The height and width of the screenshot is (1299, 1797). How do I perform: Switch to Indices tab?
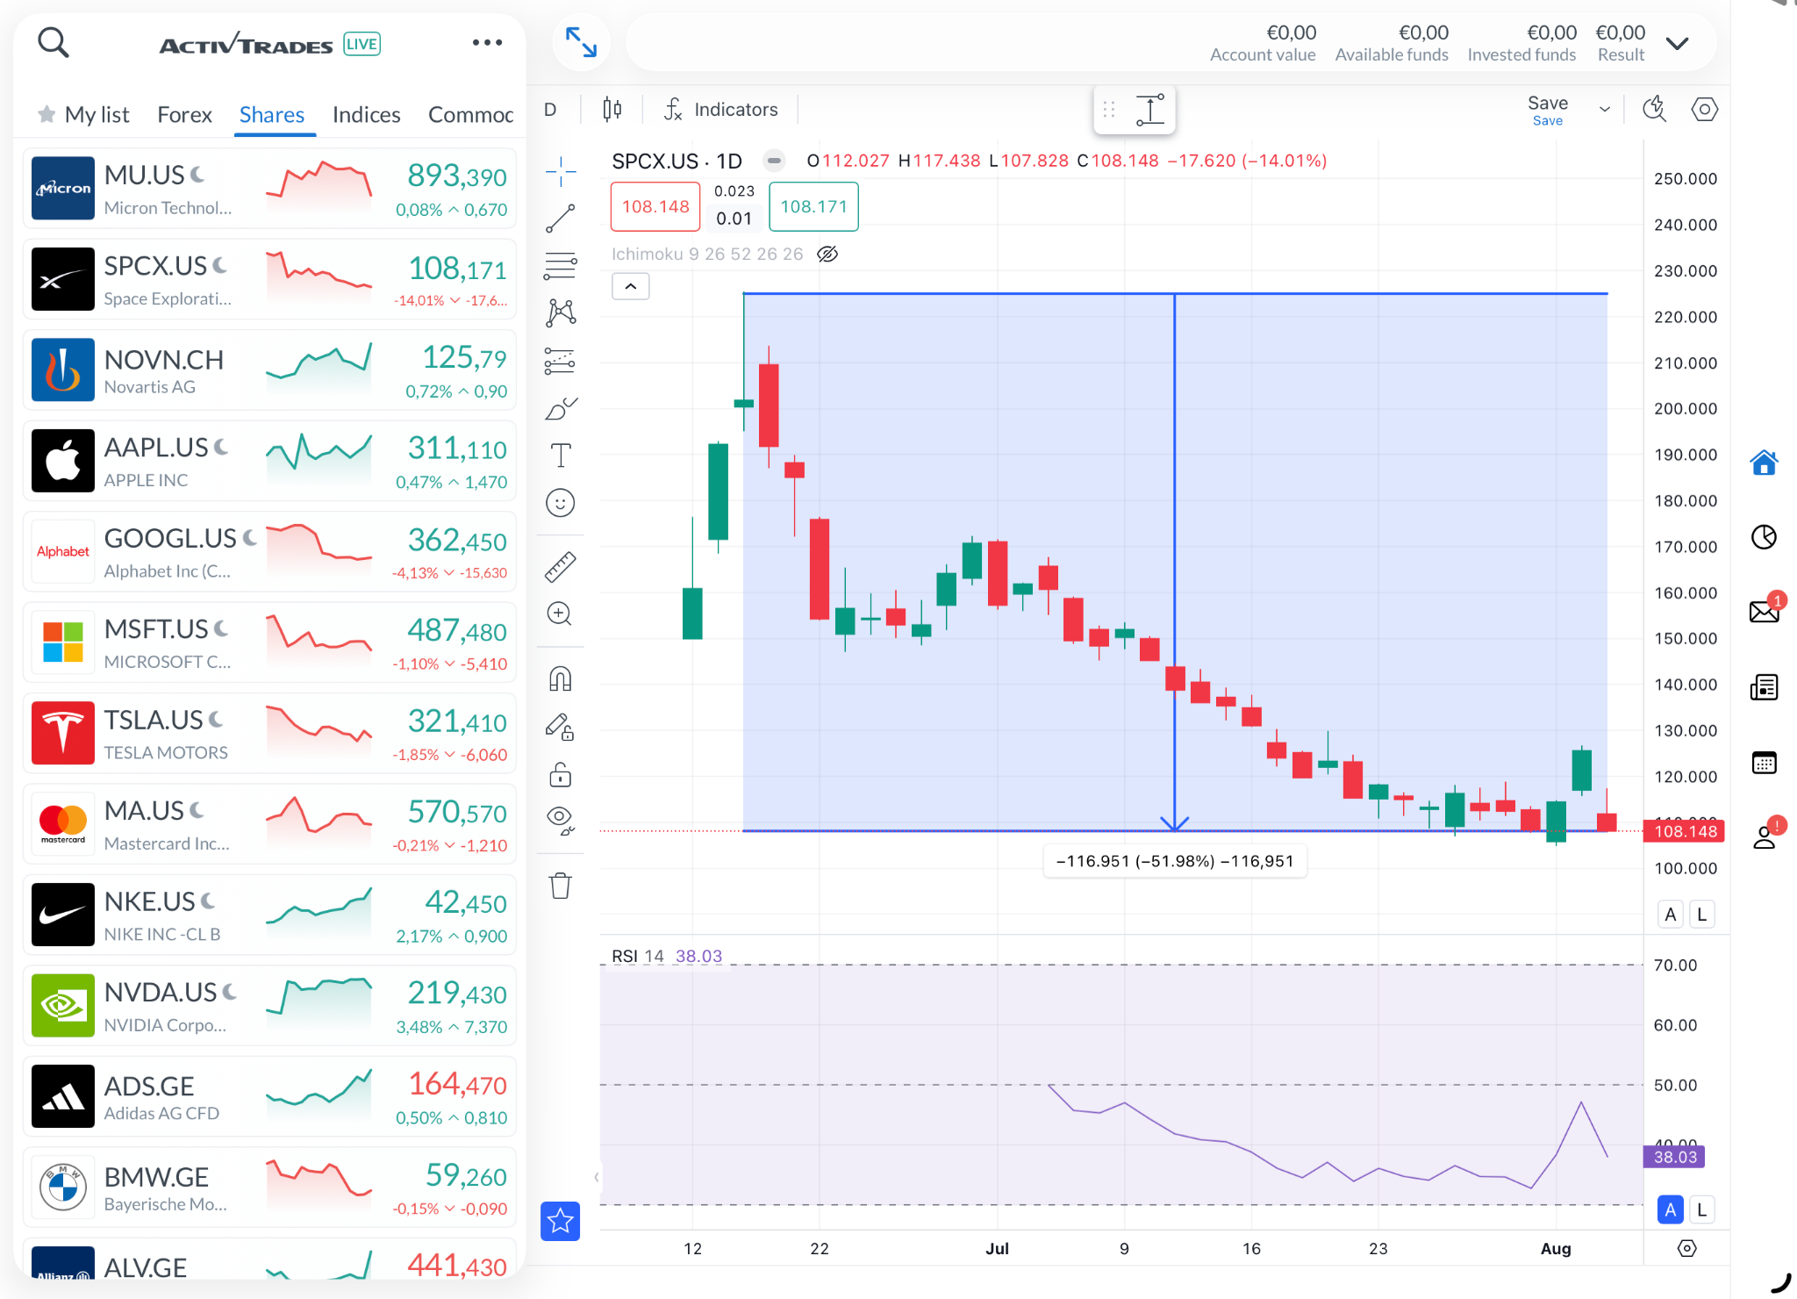pyautogui.click(x=366, y=115)
